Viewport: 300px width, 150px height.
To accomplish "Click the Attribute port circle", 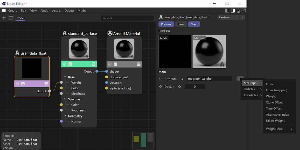I will click(182, 79).
